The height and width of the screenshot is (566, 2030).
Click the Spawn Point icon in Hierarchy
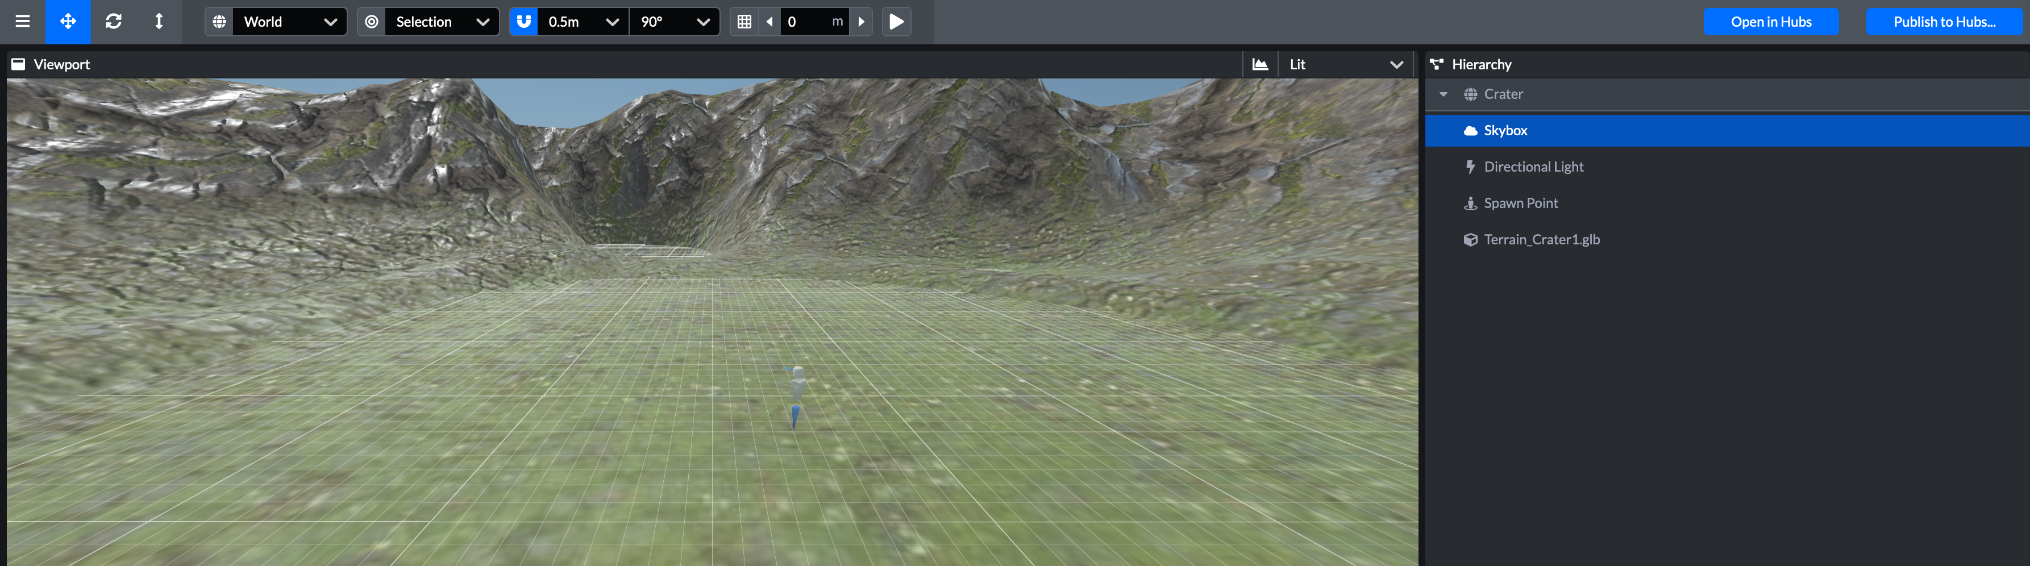click(x=1470, y=203)
